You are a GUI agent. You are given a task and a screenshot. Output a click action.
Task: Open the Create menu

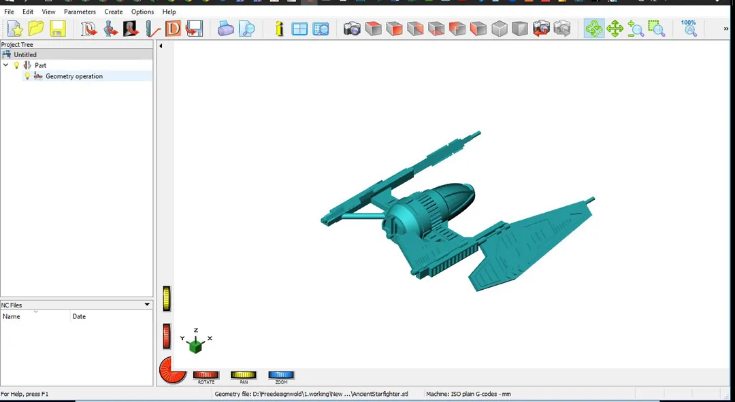pos(114,12)
